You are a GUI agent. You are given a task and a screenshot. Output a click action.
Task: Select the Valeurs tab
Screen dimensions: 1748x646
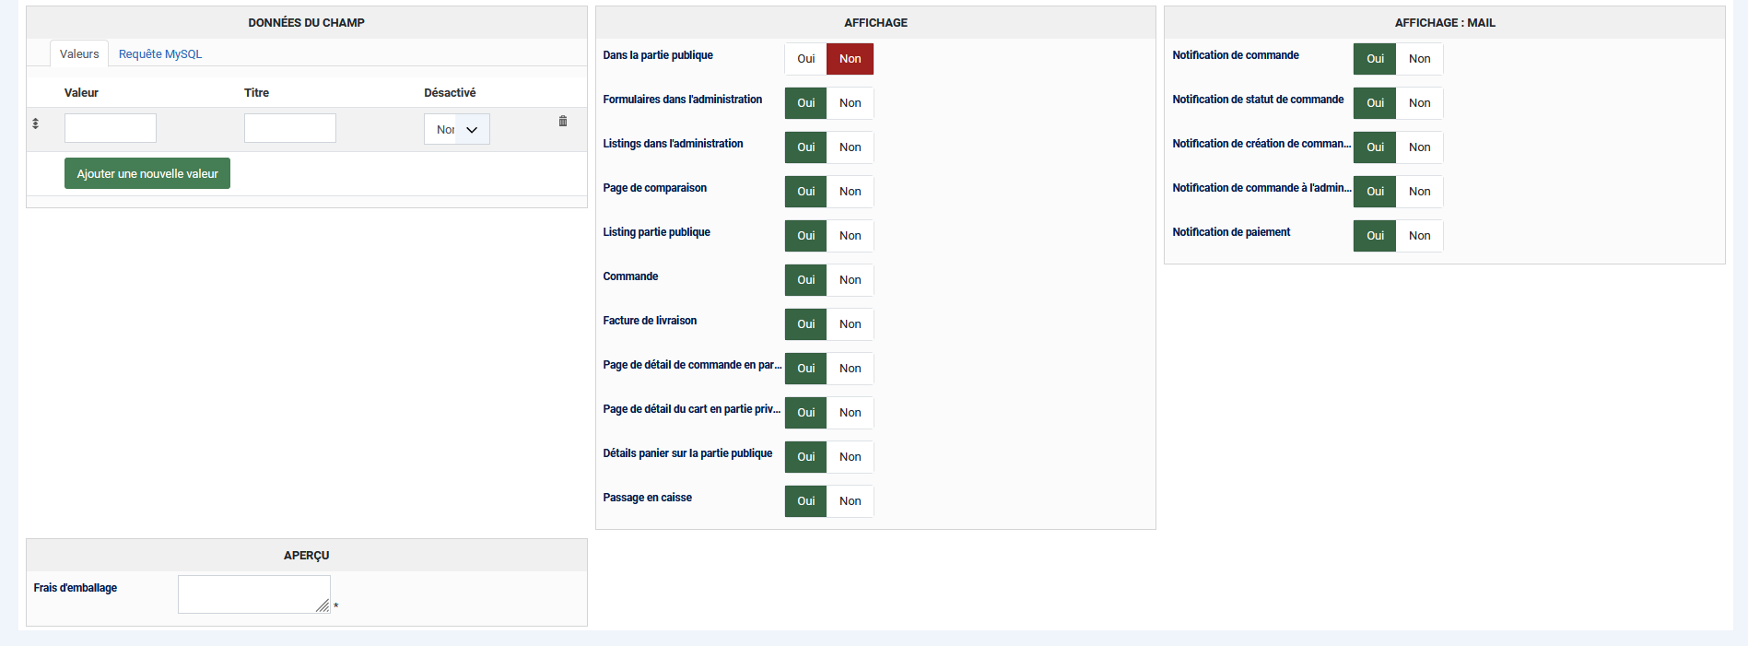(79, 54)
